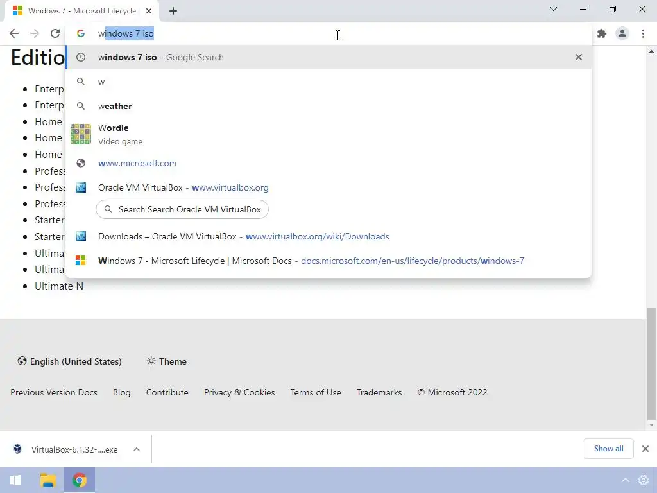Screen dimensions: 657x493
Task: Remove the 'windows 7 iso' history suggestion
Action: click(579, 57)
